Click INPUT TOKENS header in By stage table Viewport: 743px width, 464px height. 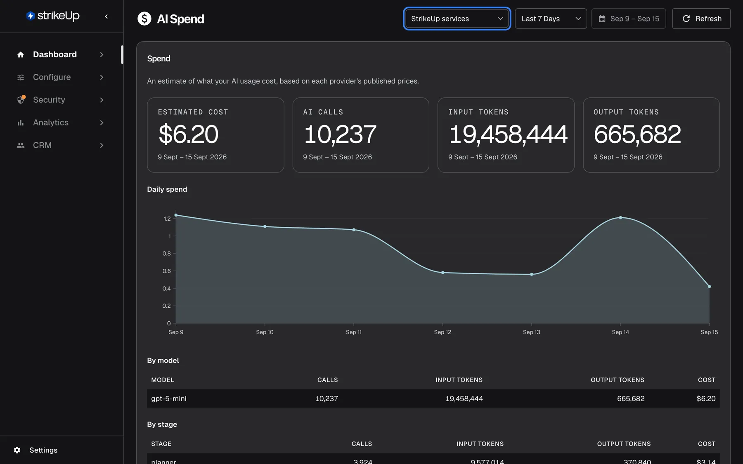click(480, 444)
